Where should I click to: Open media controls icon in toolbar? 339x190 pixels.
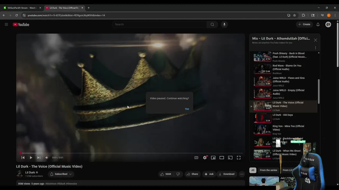(322, 15)
